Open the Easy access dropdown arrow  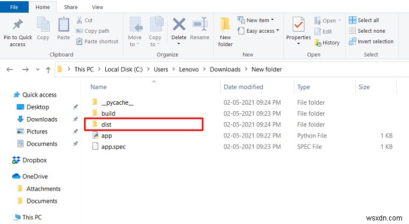[278, 30]
